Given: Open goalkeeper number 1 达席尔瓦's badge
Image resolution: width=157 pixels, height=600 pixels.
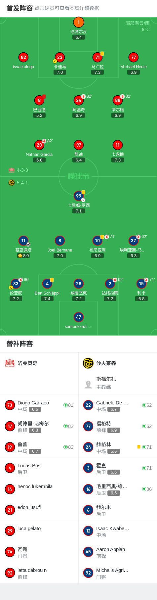Looking at the screenshot, I should tap(79, 22).
